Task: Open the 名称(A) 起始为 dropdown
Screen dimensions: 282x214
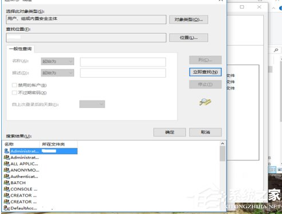Action: coord(58,62)
